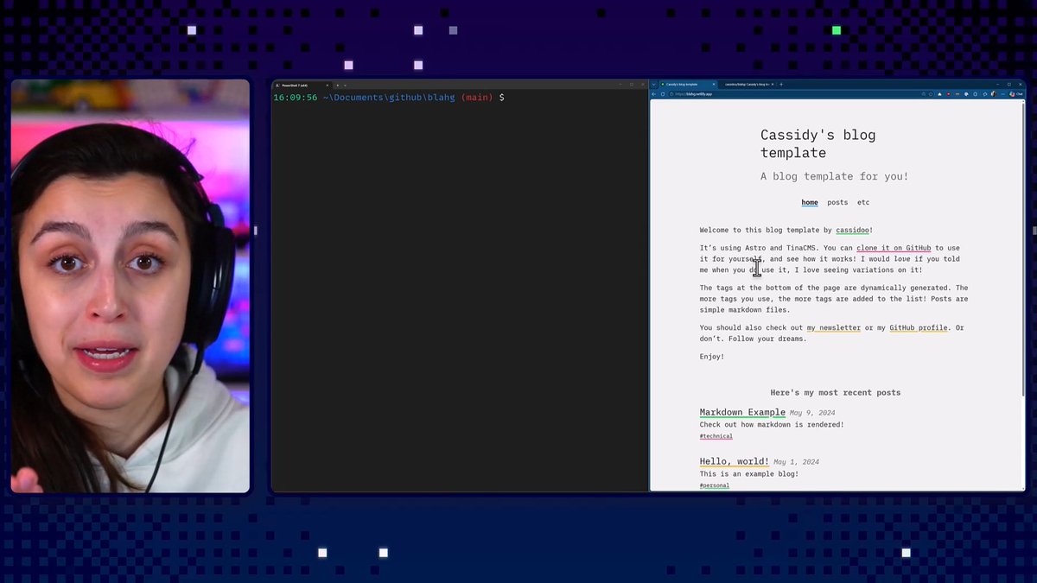
Task: Select the #technical tag
Action: point(716,436)
